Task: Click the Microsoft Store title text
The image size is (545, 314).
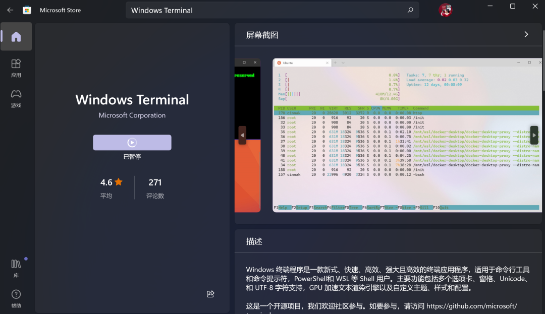Action: click(60, 10)
